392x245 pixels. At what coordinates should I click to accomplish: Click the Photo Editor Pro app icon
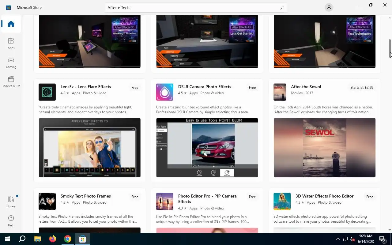[164, 201]
